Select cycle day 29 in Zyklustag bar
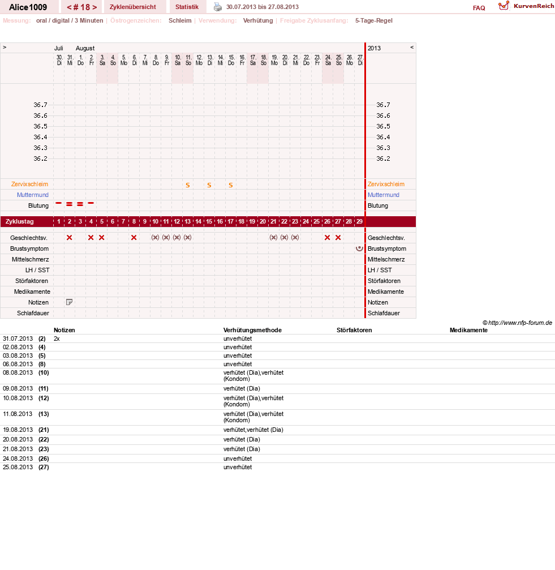555x570 pixels. [360, 221]
